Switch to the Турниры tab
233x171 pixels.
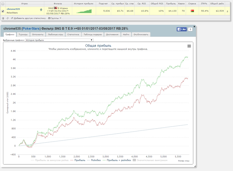click(23, 34)
